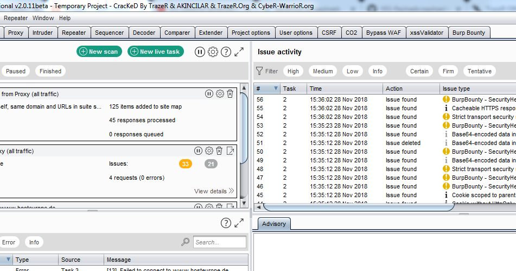Click the funnel Filter icon in Issue activity

[259, 71]
